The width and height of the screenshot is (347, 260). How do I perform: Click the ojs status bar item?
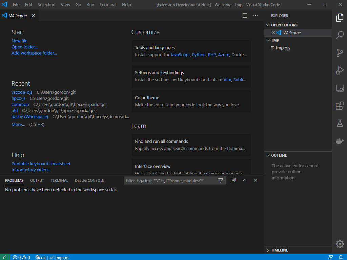tap(41, 257)
